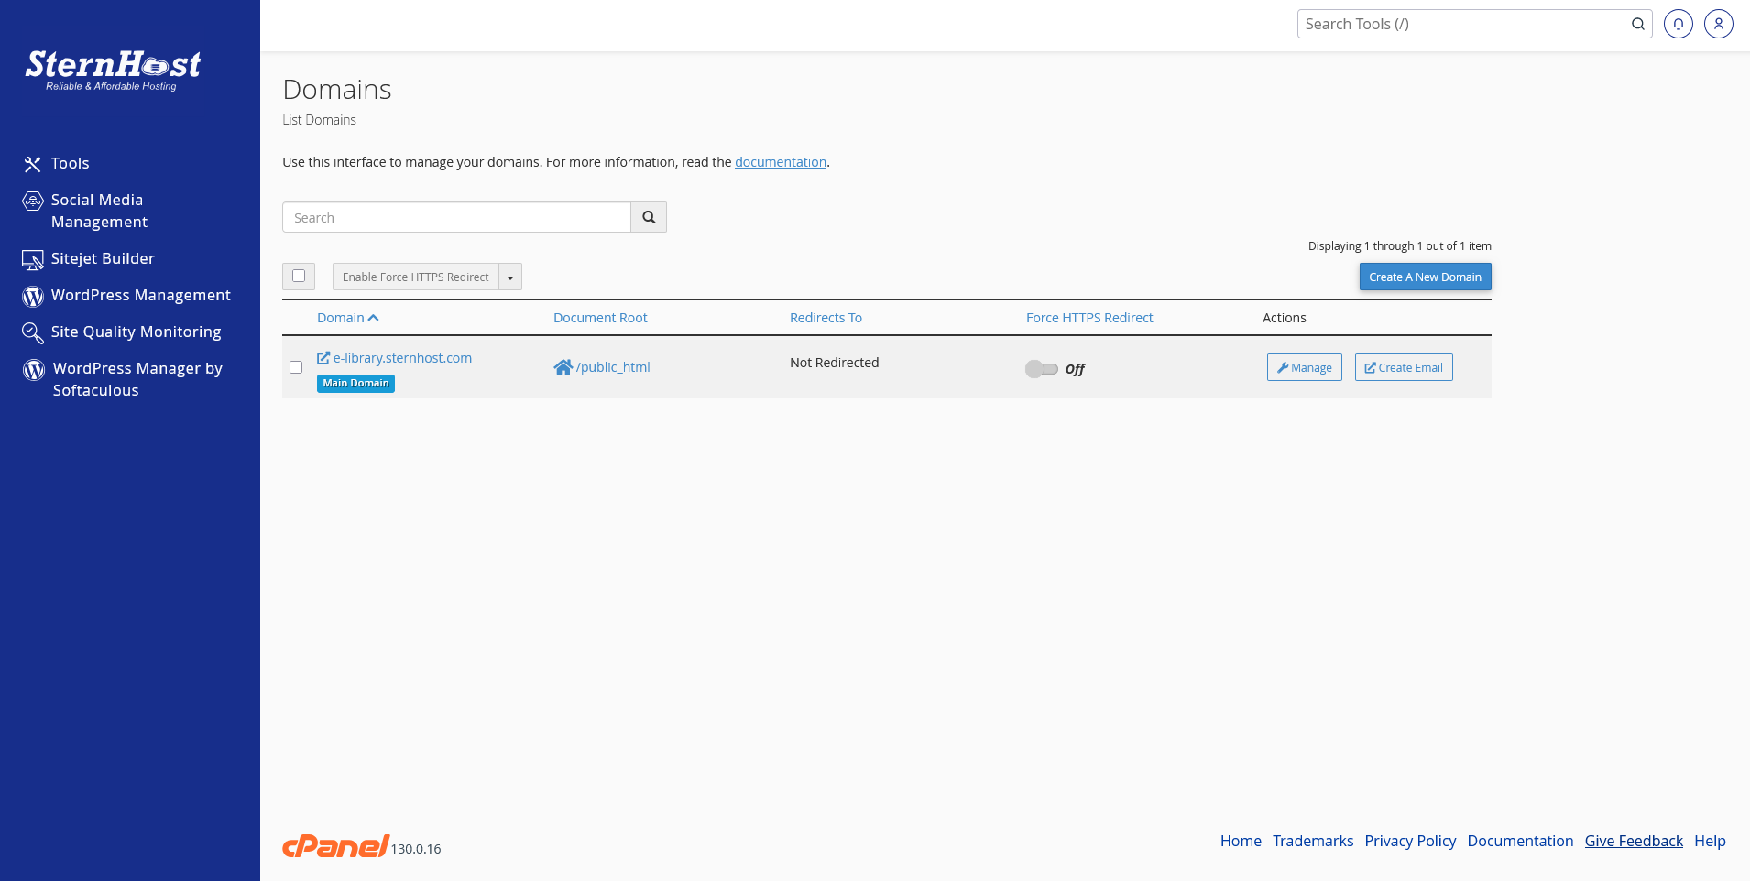Click the notifications bell icon
Screen dimensions: 1750x881
coord(1678,25)
